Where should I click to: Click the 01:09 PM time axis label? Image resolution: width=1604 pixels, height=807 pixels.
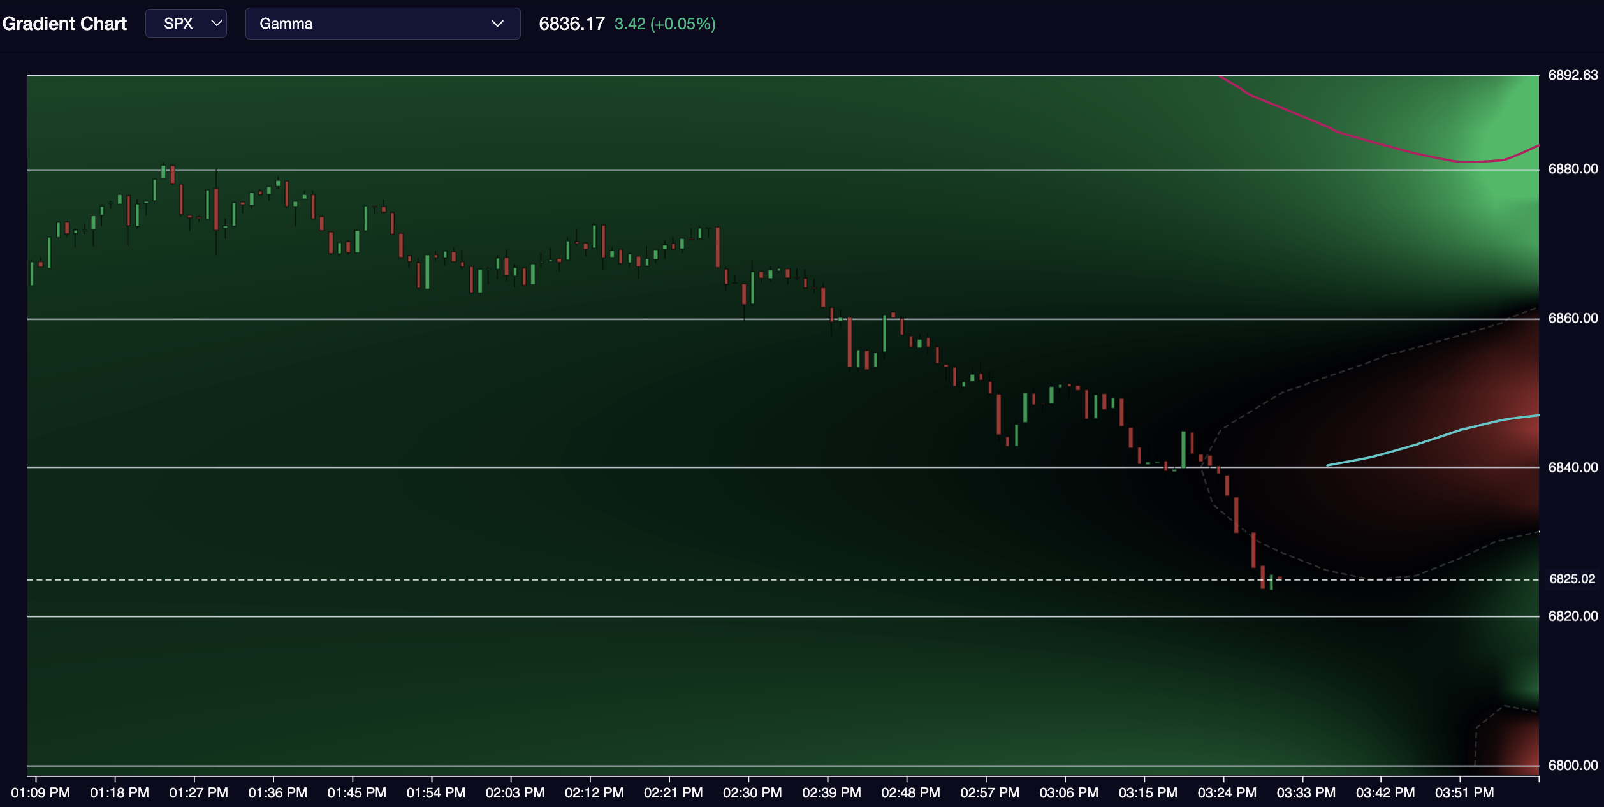click(41, 792)
